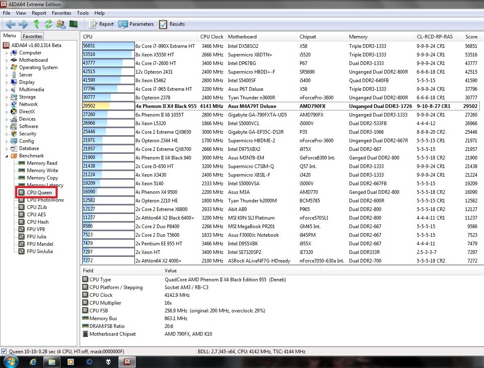
Task: Expand the Computer tree node
Action: (7, 53)
